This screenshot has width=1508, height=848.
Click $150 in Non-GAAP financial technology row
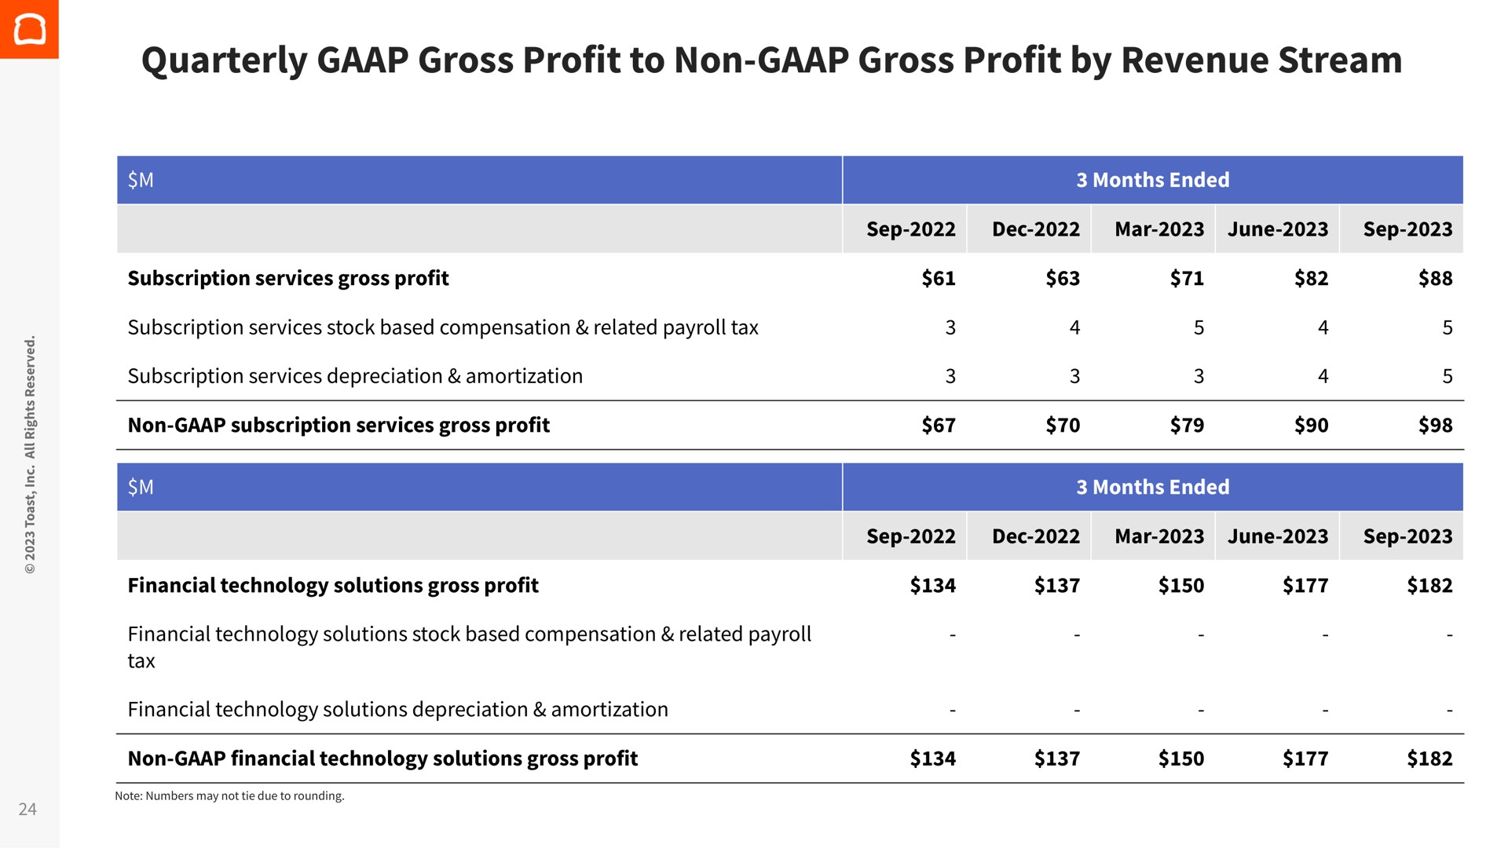pos(1181,759)
